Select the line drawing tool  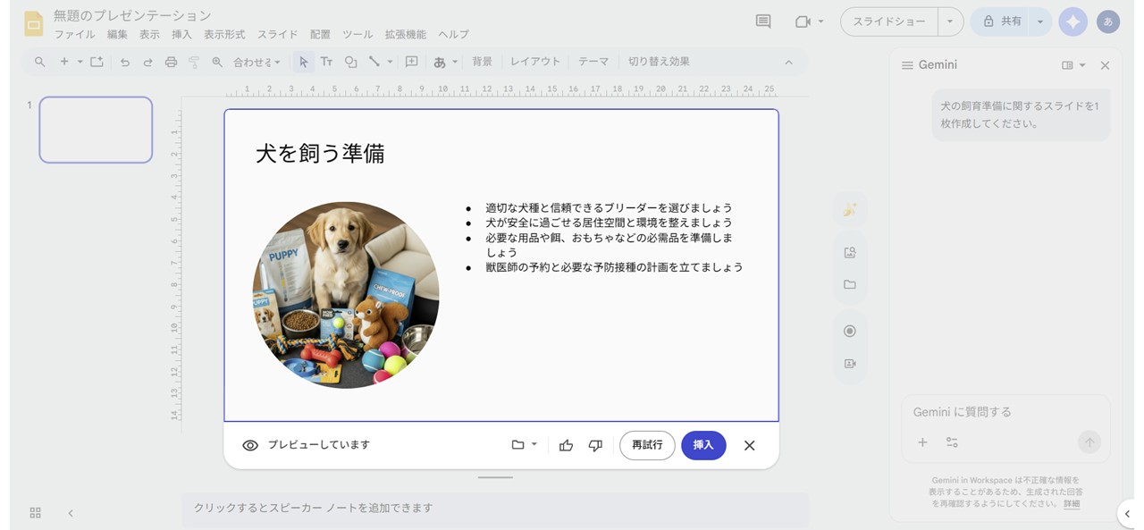point(375,62)
